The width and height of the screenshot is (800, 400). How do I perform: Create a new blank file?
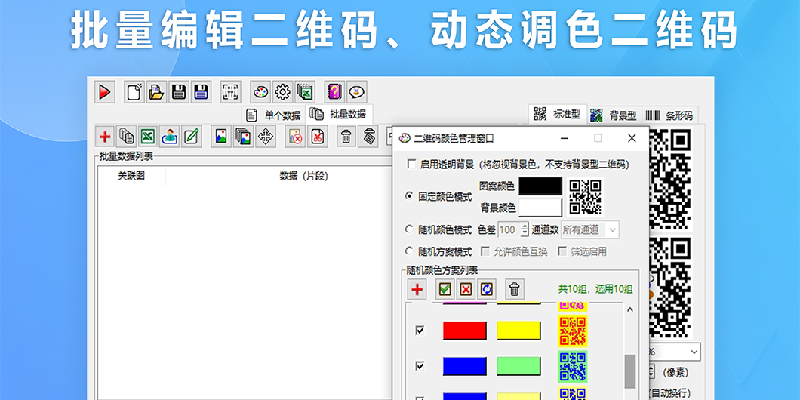coord(134,92)
